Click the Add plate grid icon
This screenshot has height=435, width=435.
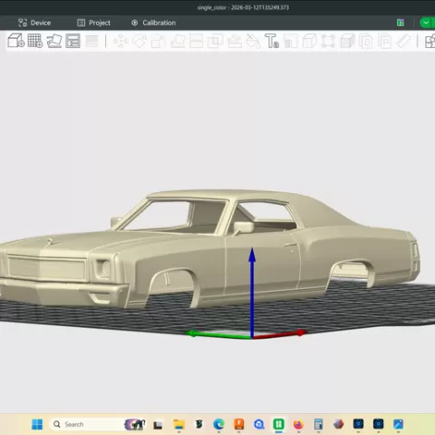tap(35, 41)
